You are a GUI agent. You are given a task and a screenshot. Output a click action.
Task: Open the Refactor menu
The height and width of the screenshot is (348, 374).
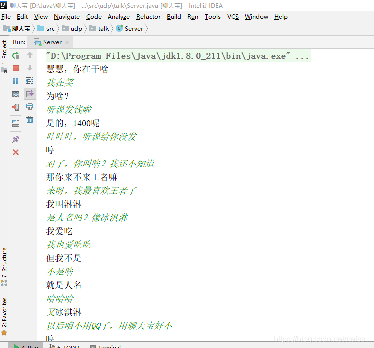click(x=148, y=17)
